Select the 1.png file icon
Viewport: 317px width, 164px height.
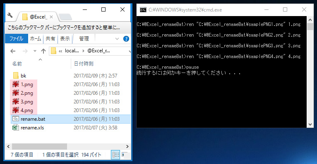point(16,84)
